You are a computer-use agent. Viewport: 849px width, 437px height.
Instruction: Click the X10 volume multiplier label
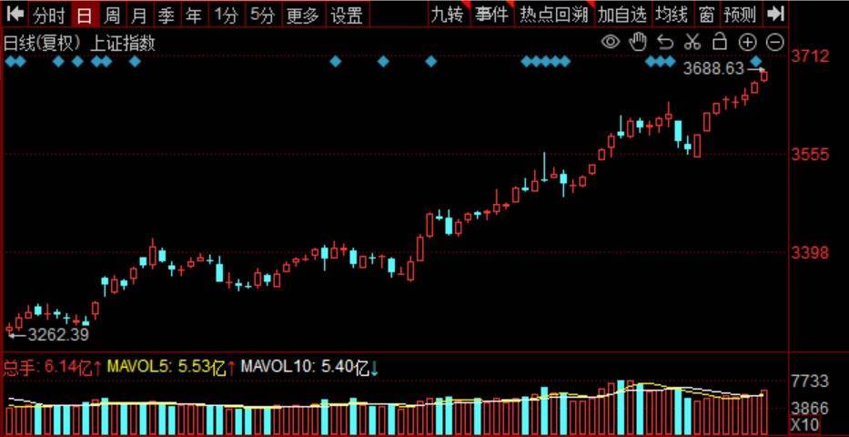coord(805,423)
